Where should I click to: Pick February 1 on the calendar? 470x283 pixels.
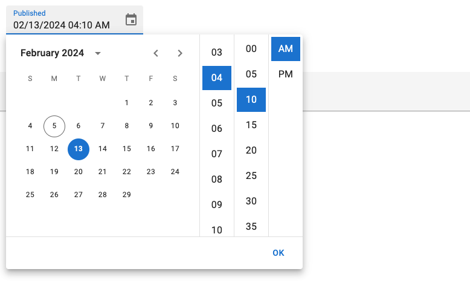coord(127,103)
